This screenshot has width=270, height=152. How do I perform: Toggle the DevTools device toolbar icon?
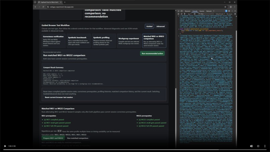182,11
